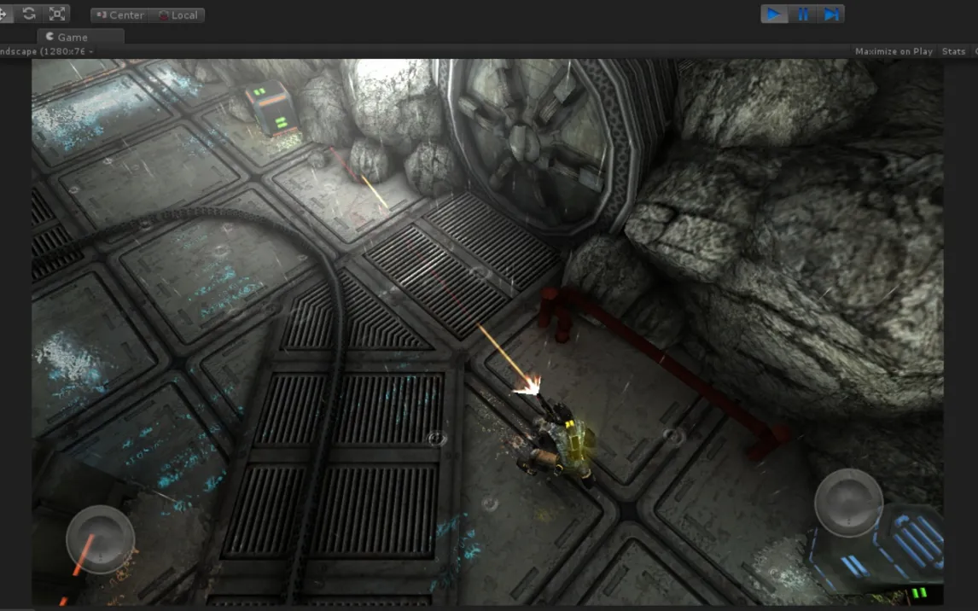
Task: Click the Step frame button
Action: coord(830,14)
